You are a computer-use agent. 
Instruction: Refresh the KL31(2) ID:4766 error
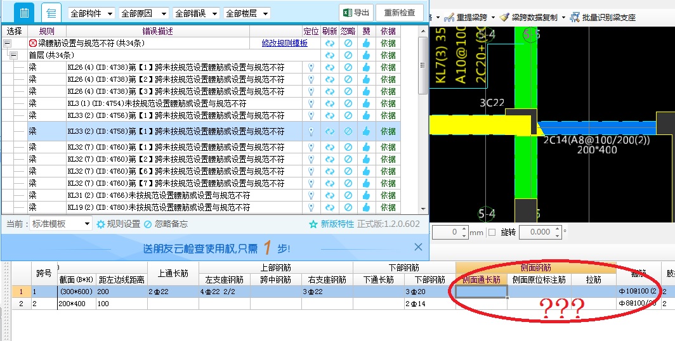330,195
